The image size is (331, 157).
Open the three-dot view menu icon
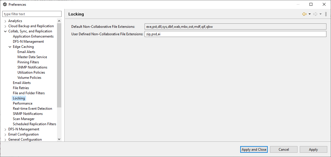coord(326,14)
